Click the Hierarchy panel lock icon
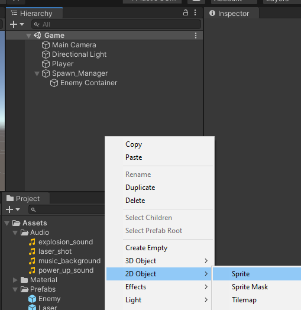The image size is (301, 310). 185,13
